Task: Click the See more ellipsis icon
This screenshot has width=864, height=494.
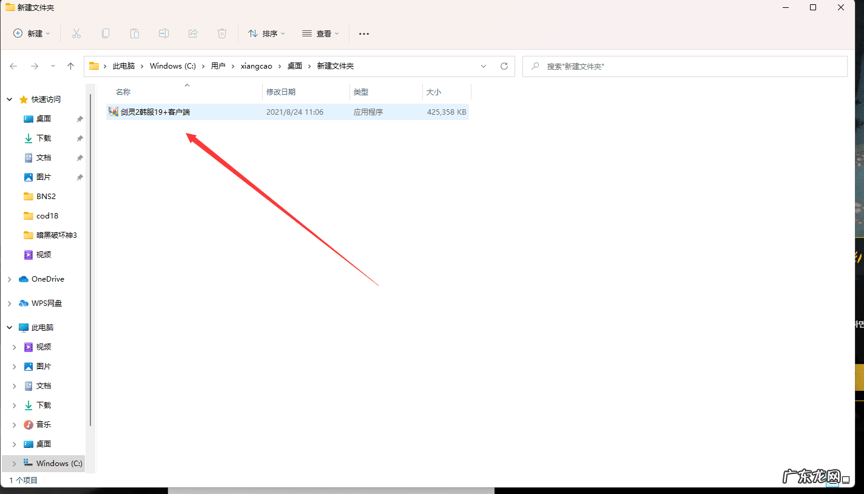Action: [363, 33]
